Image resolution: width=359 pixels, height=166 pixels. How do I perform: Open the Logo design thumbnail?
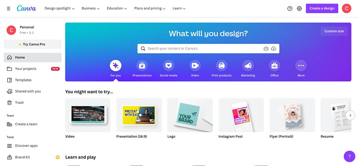[x=190, y=115]
